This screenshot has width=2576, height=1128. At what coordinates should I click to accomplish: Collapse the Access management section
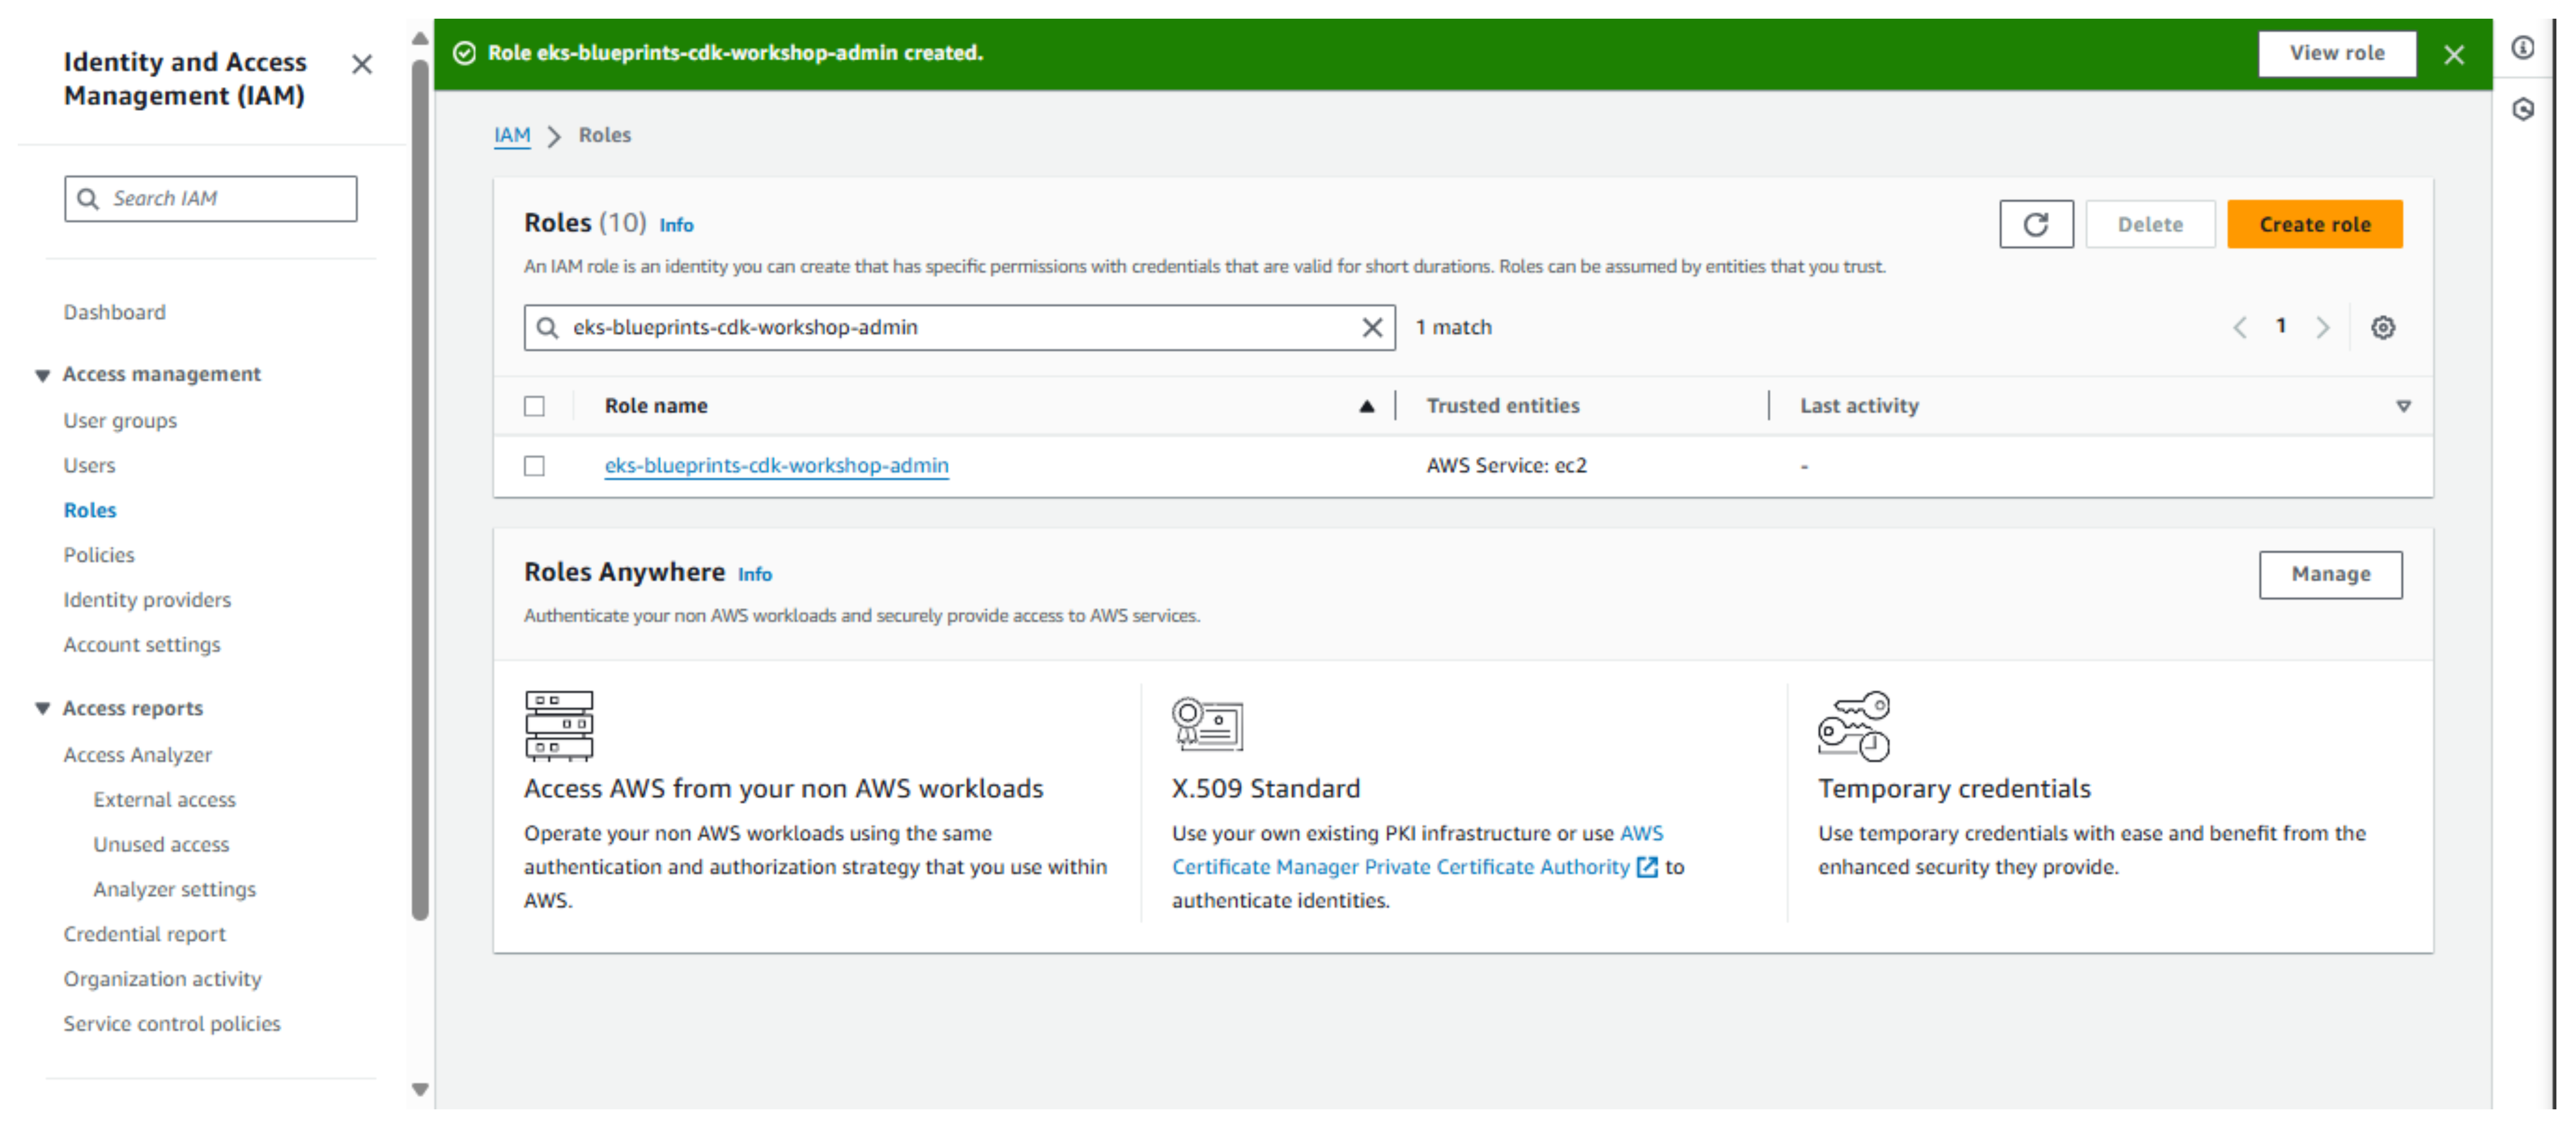42,375
